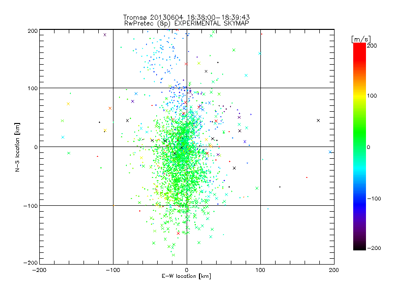Click the y-axis '-200' tick label

tap(30, 263)
